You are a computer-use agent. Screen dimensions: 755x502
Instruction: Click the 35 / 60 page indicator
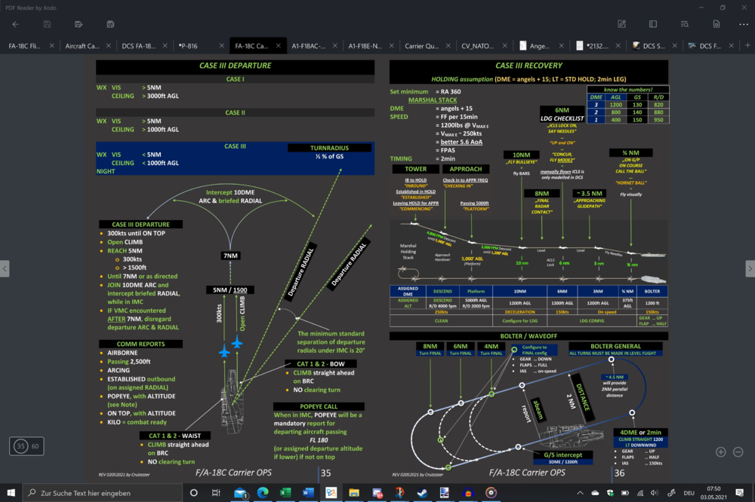tap(26, 446)
